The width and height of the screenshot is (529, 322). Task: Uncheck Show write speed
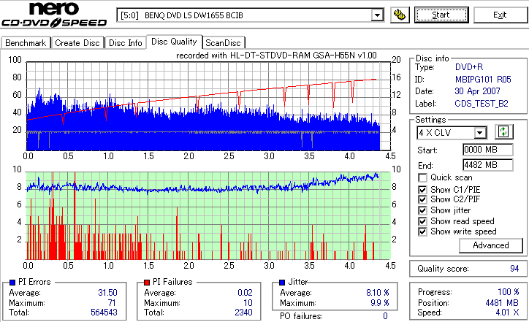[x=422, y=231]
